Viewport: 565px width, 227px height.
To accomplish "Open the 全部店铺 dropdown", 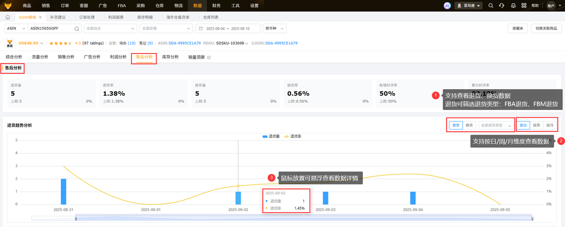I will pyautogui.click(x=166, y=28).
